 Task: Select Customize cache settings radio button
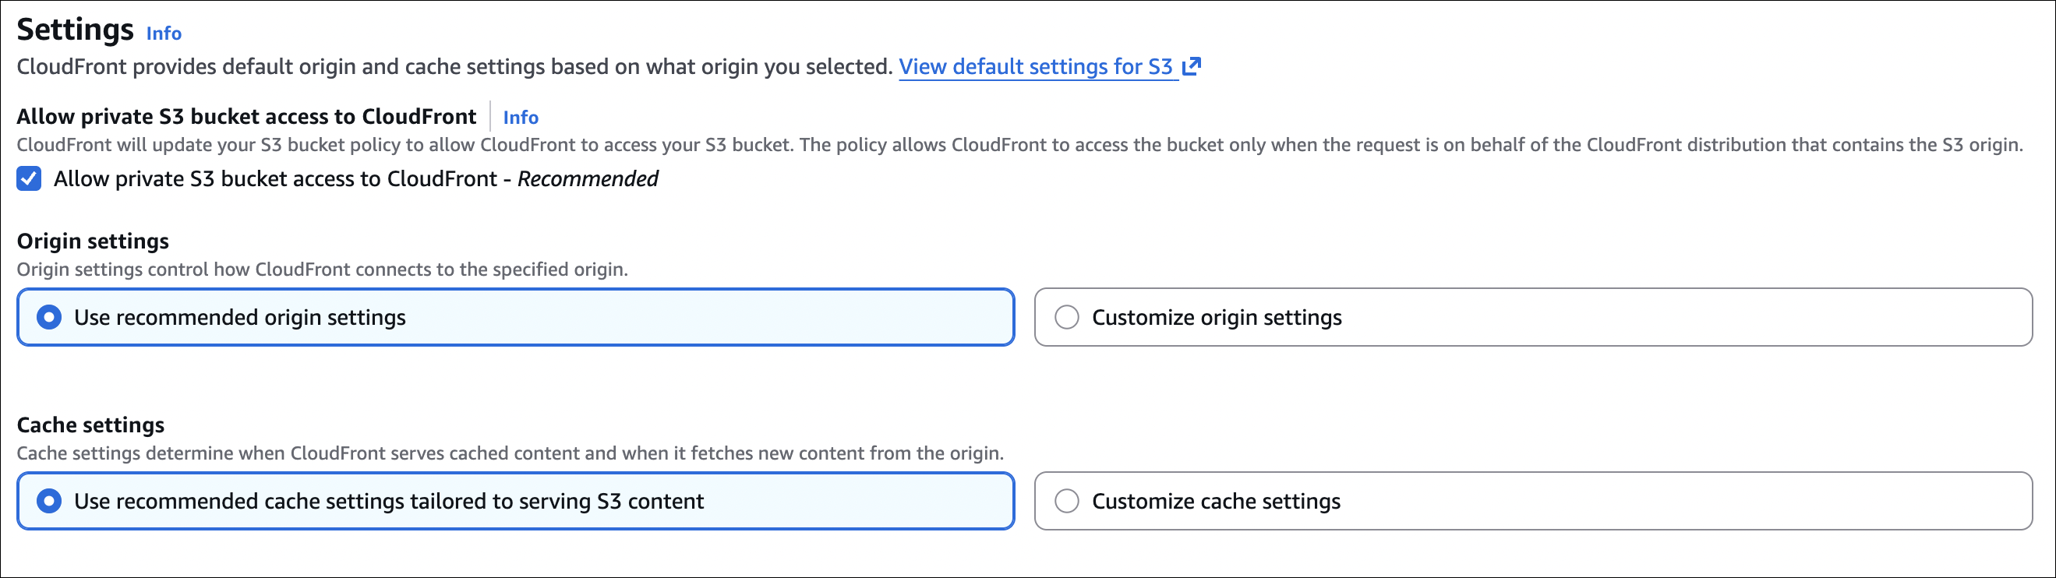[x=1066, y=501]
